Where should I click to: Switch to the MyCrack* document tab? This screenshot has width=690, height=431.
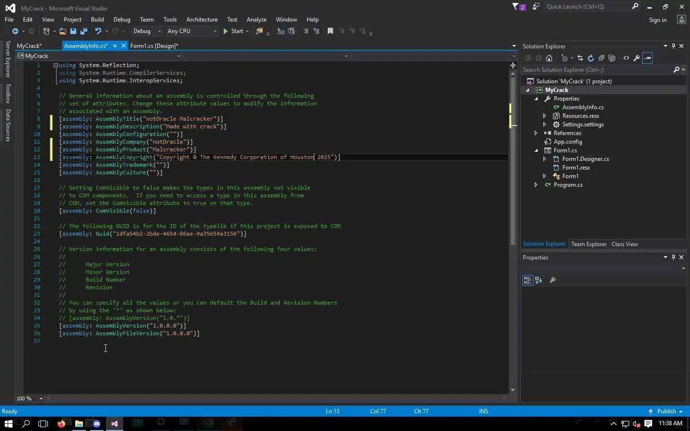click(29, 46)
